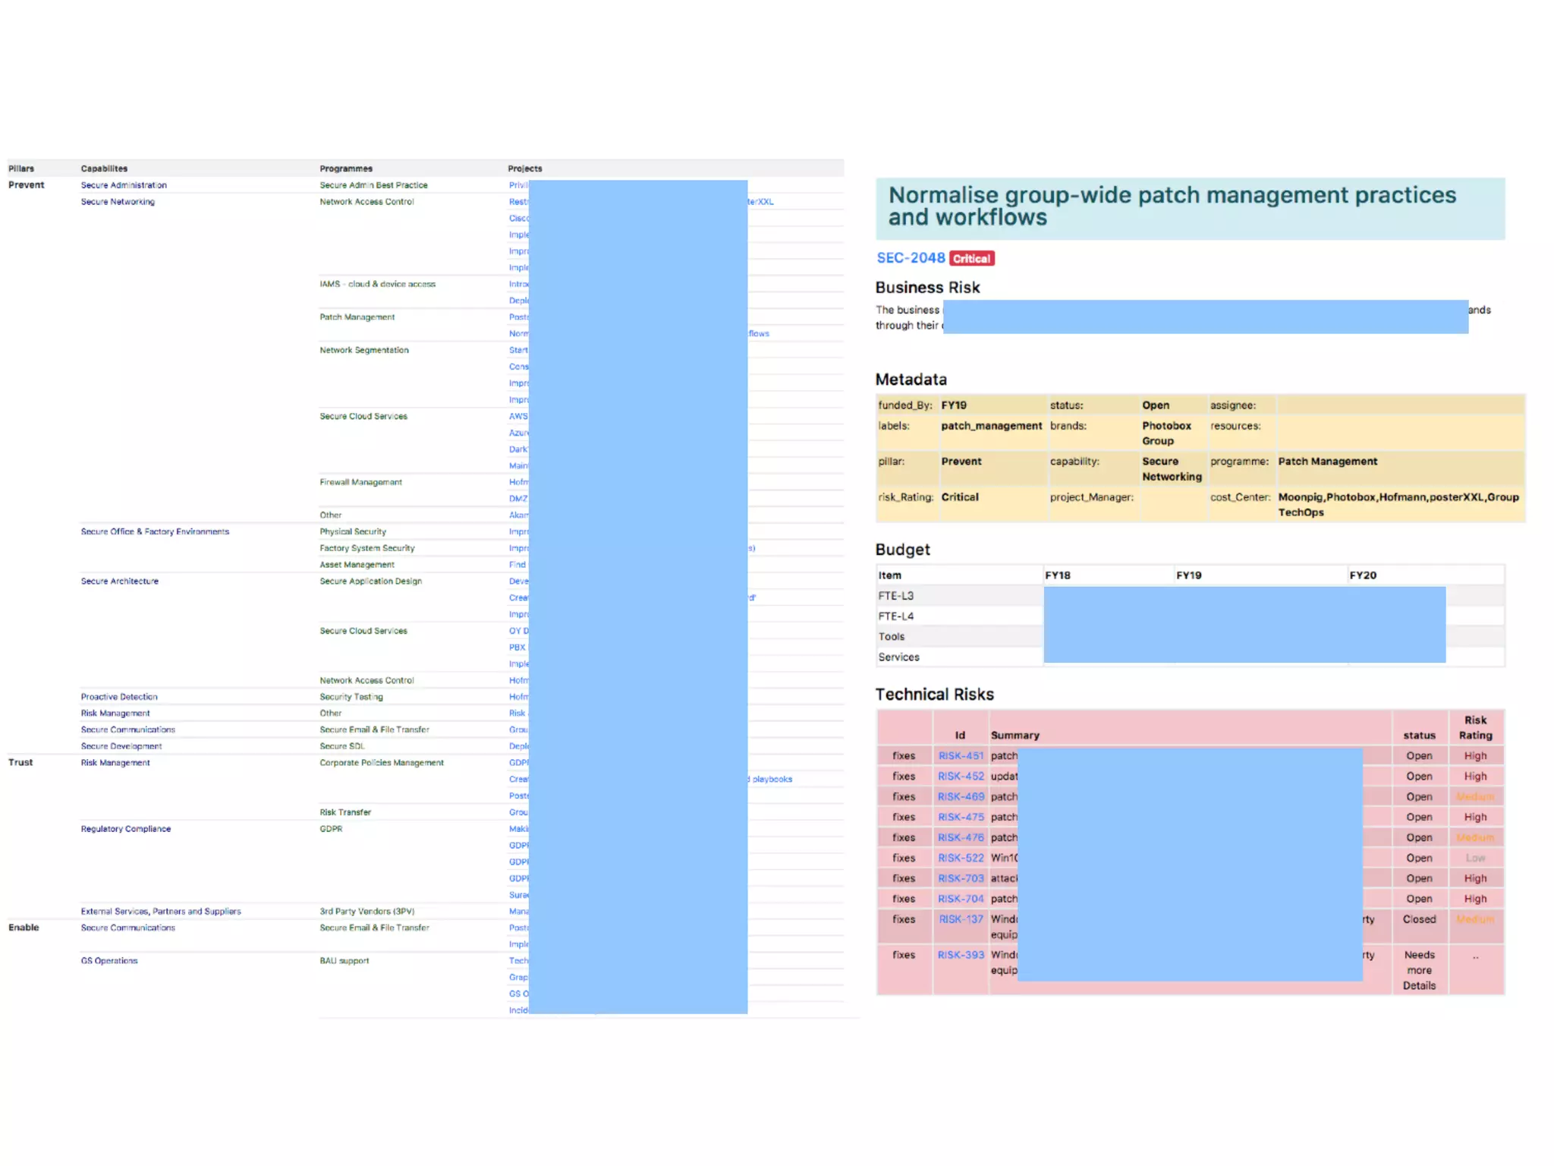Viewport: 1554px width, 1166px height.
Task: Open the SEC-2048 issue link
Action: (910, 258)
